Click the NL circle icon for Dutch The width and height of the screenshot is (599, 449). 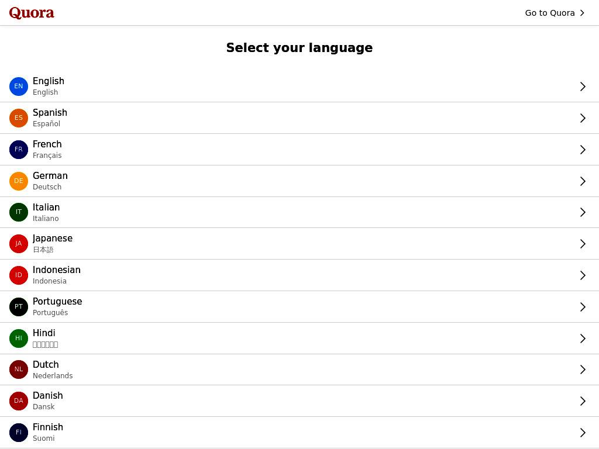point(18,369)
